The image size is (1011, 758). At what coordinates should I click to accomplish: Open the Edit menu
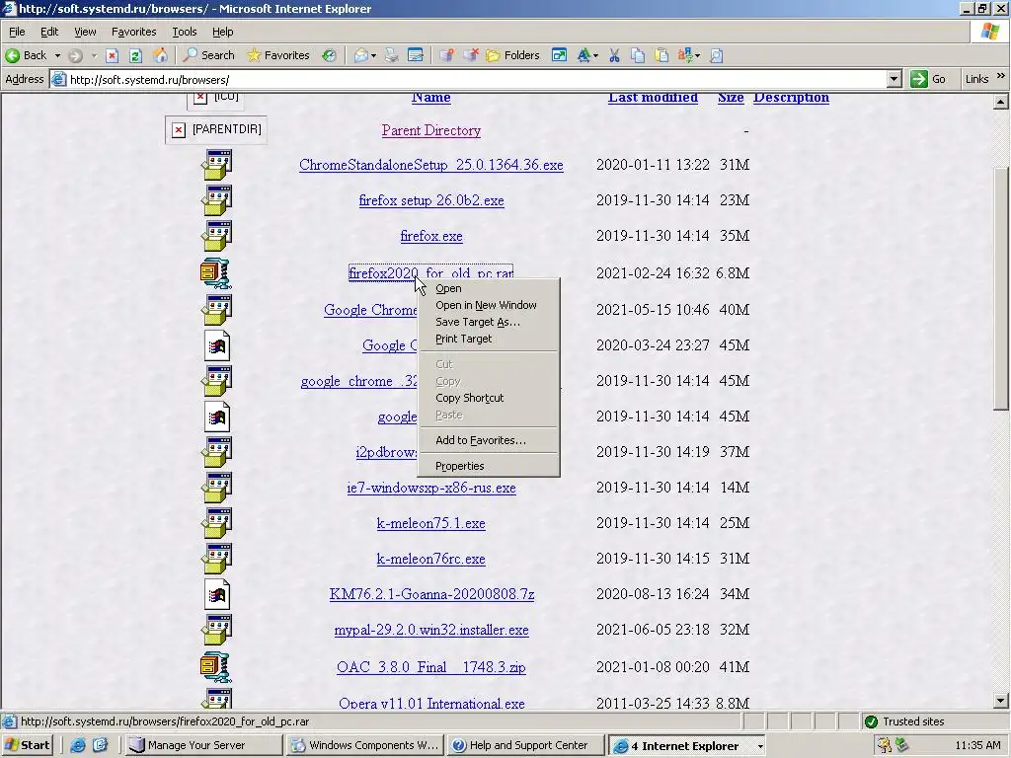coord(49,32)
